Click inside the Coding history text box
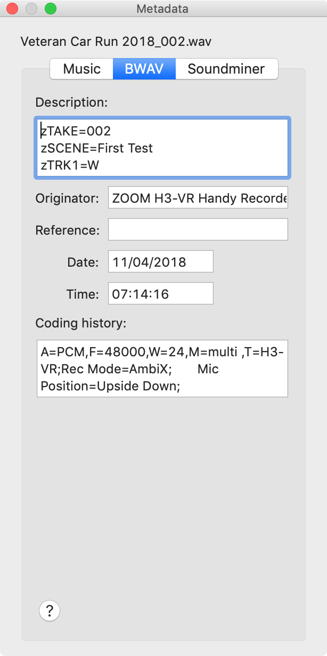This screenshot has height=656, width=327. point(162,369)
